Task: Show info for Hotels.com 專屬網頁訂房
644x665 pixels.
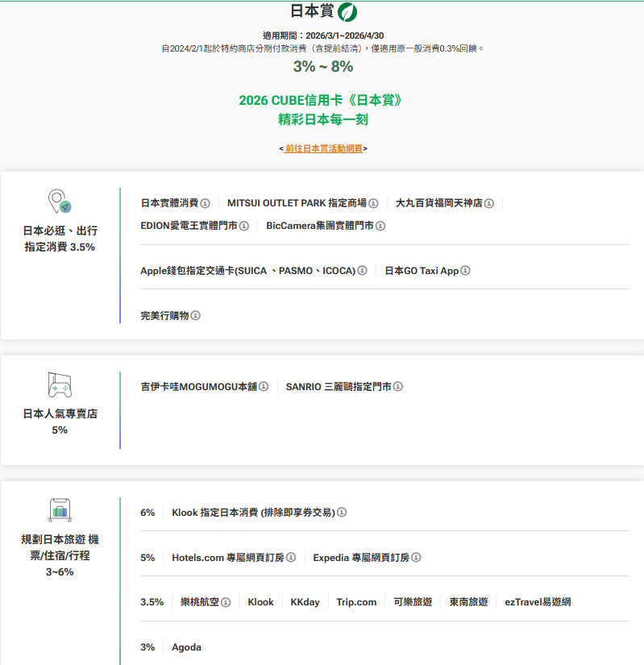Action: [x=291, y=558]
